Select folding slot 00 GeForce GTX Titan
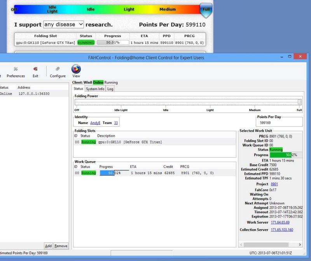 pyautogui.click(x=155, y=142)
